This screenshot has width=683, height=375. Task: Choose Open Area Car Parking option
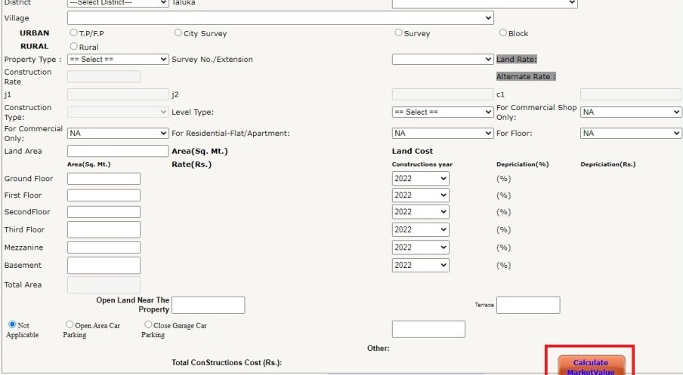click(x=70, y=324)
